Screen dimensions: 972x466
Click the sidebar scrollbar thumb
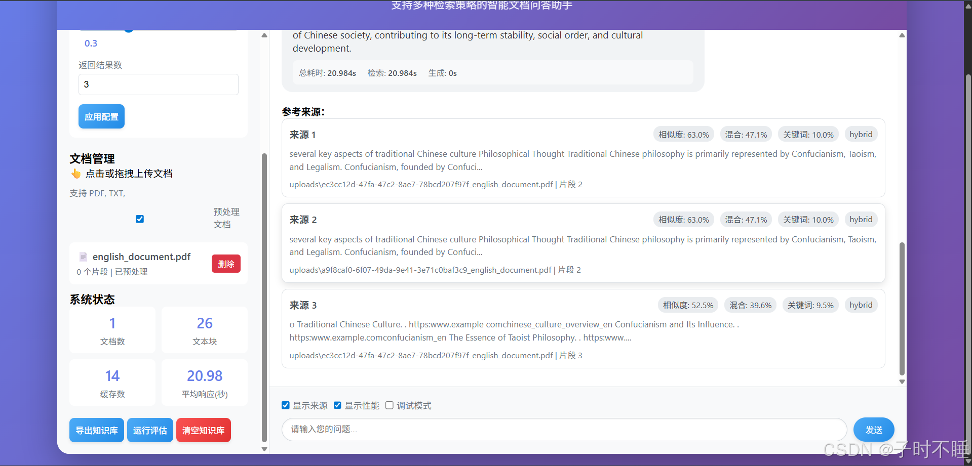(264, 298)
